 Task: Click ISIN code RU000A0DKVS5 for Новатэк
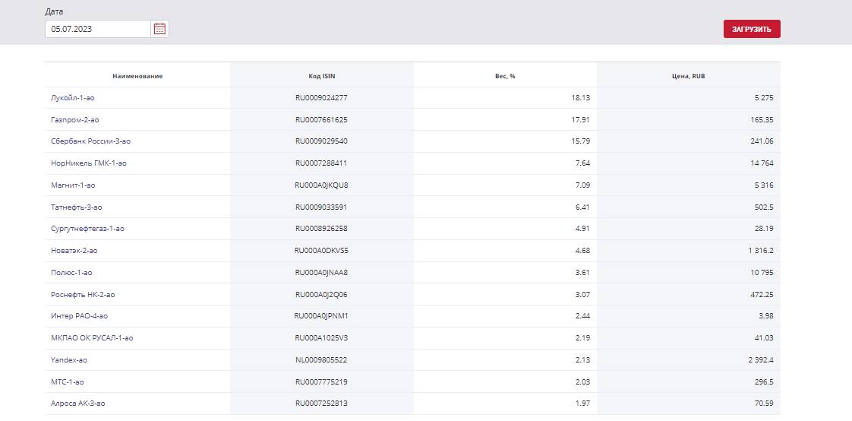pyautogui.click(x=322, y=251)
